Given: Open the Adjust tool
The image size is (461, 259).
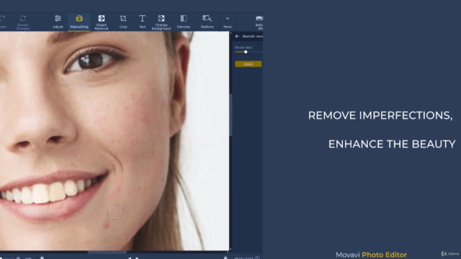Looking at the screenshot, I should coord(58,22).
